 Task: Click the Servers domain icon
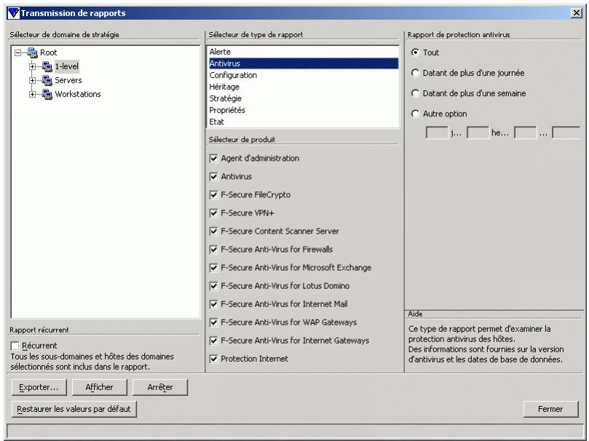47,80
